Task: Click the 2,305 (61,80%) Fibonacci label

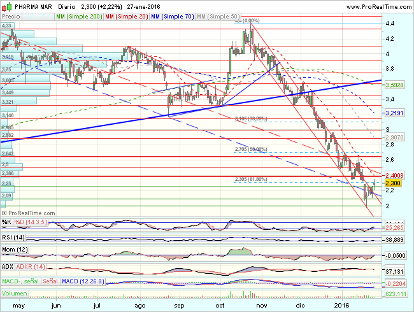Action: point(251,179)
